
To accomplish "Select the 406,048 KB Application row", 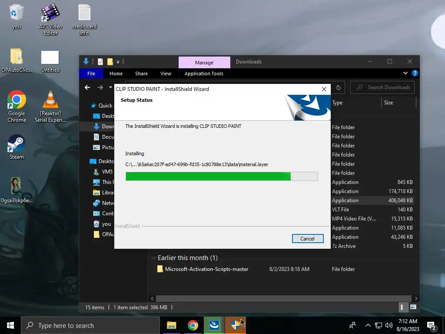I will pos(372,200).
